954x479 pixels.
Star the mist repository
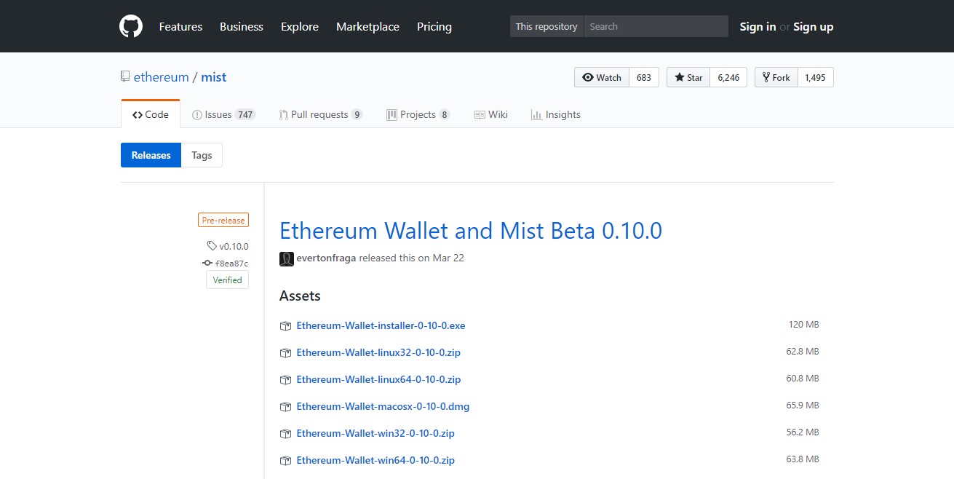pyautogui.click(x=688, y=77)
